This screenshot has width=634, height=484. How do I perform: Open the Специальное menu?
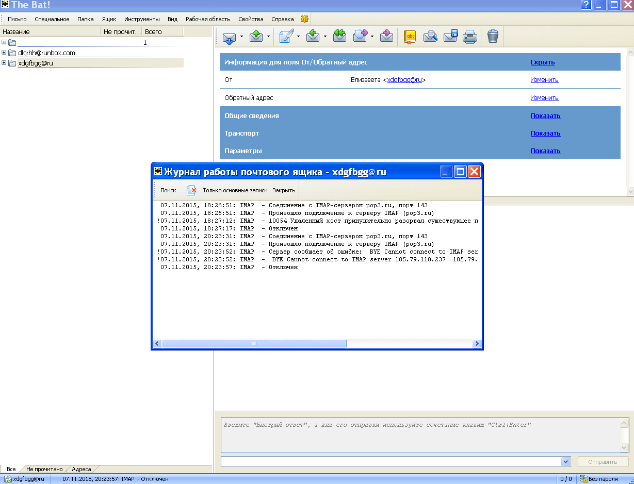click(x=52, y=19)
